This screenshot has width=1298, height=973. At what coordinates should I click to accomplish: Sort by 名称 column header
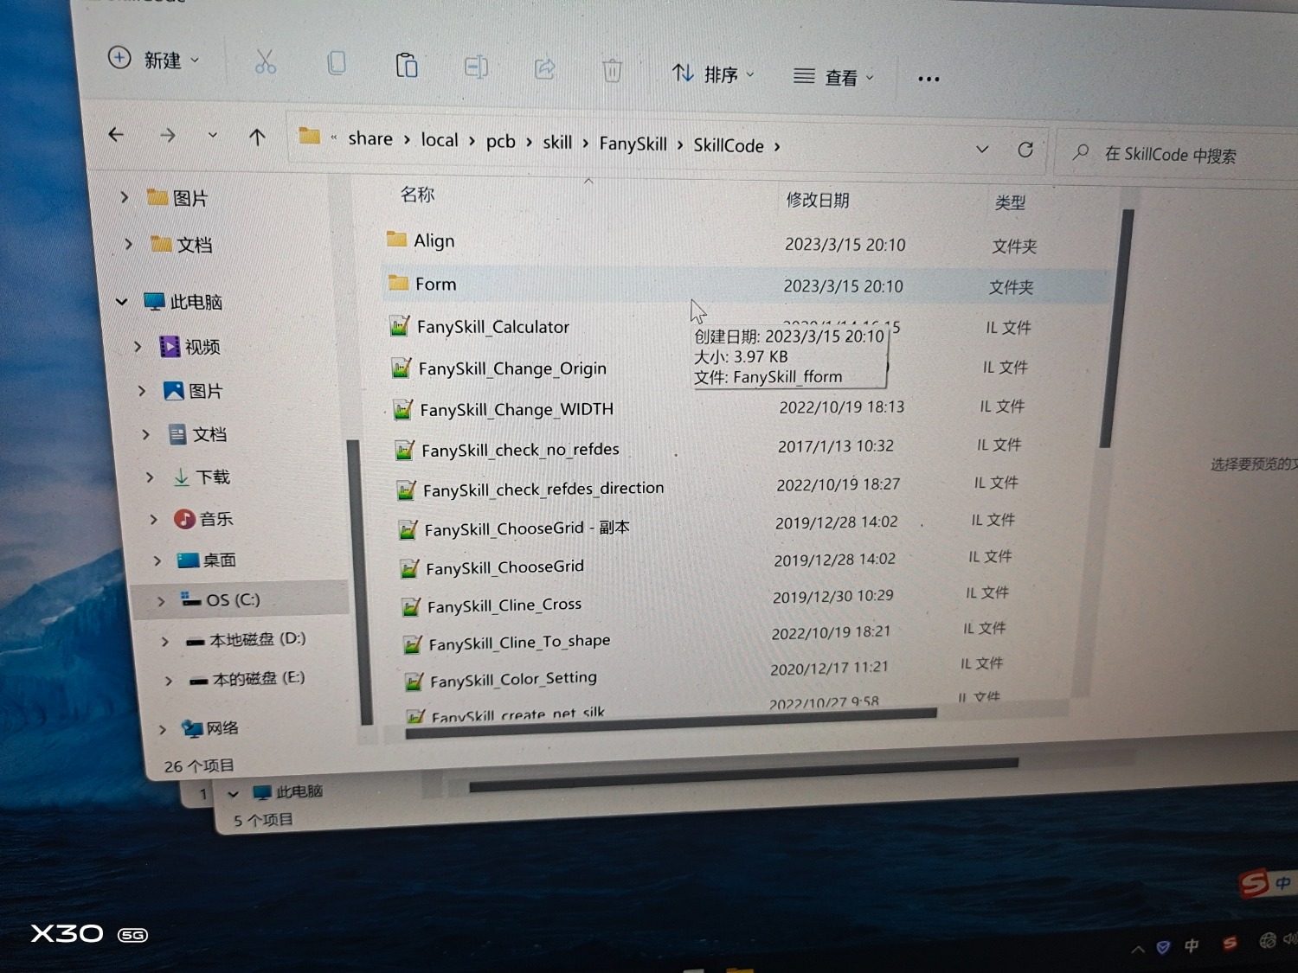(x=417, y=195)
